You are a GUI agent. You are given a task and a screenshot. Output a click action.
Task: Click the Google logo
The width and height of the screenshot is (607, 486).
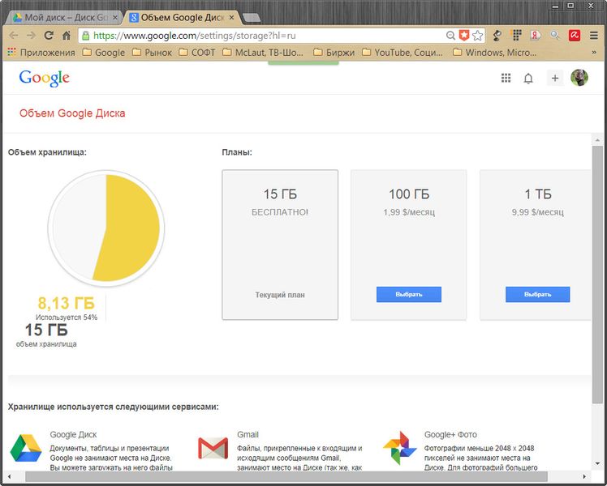click(x=44, y=79)
